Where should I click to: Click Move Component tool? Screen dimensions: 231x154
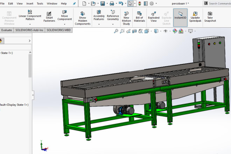click(x=64, y=15)
